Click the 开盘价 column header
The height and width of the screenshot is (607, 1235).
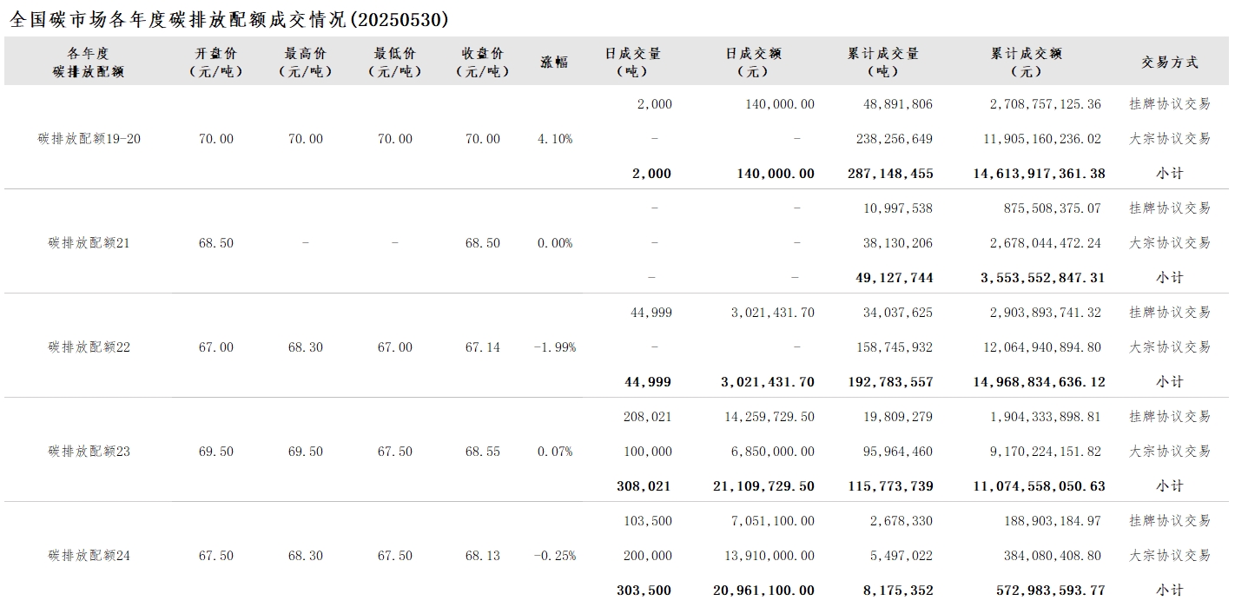pyautogui.click(x=215, y=62)
